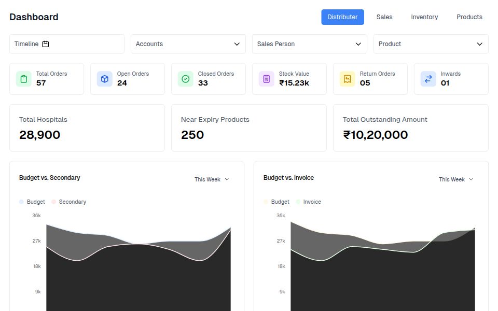This screenshot has width=498, height=311.
Task: Click the Total Hospitals summary card
Action: click(x=87, y=128)
